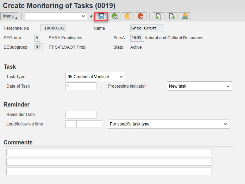
Task: Click the green Back arrow icon
Action: coord(114,16)
